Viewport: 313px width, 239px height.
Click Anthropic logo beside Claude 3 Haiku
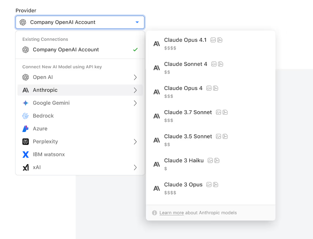156,164
